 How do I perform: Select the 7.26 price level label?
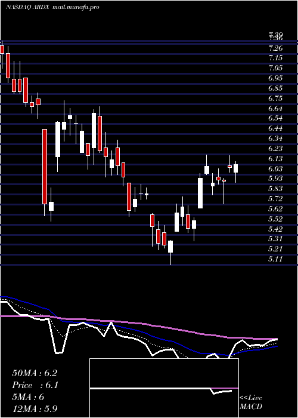click(x=275, y=48)
